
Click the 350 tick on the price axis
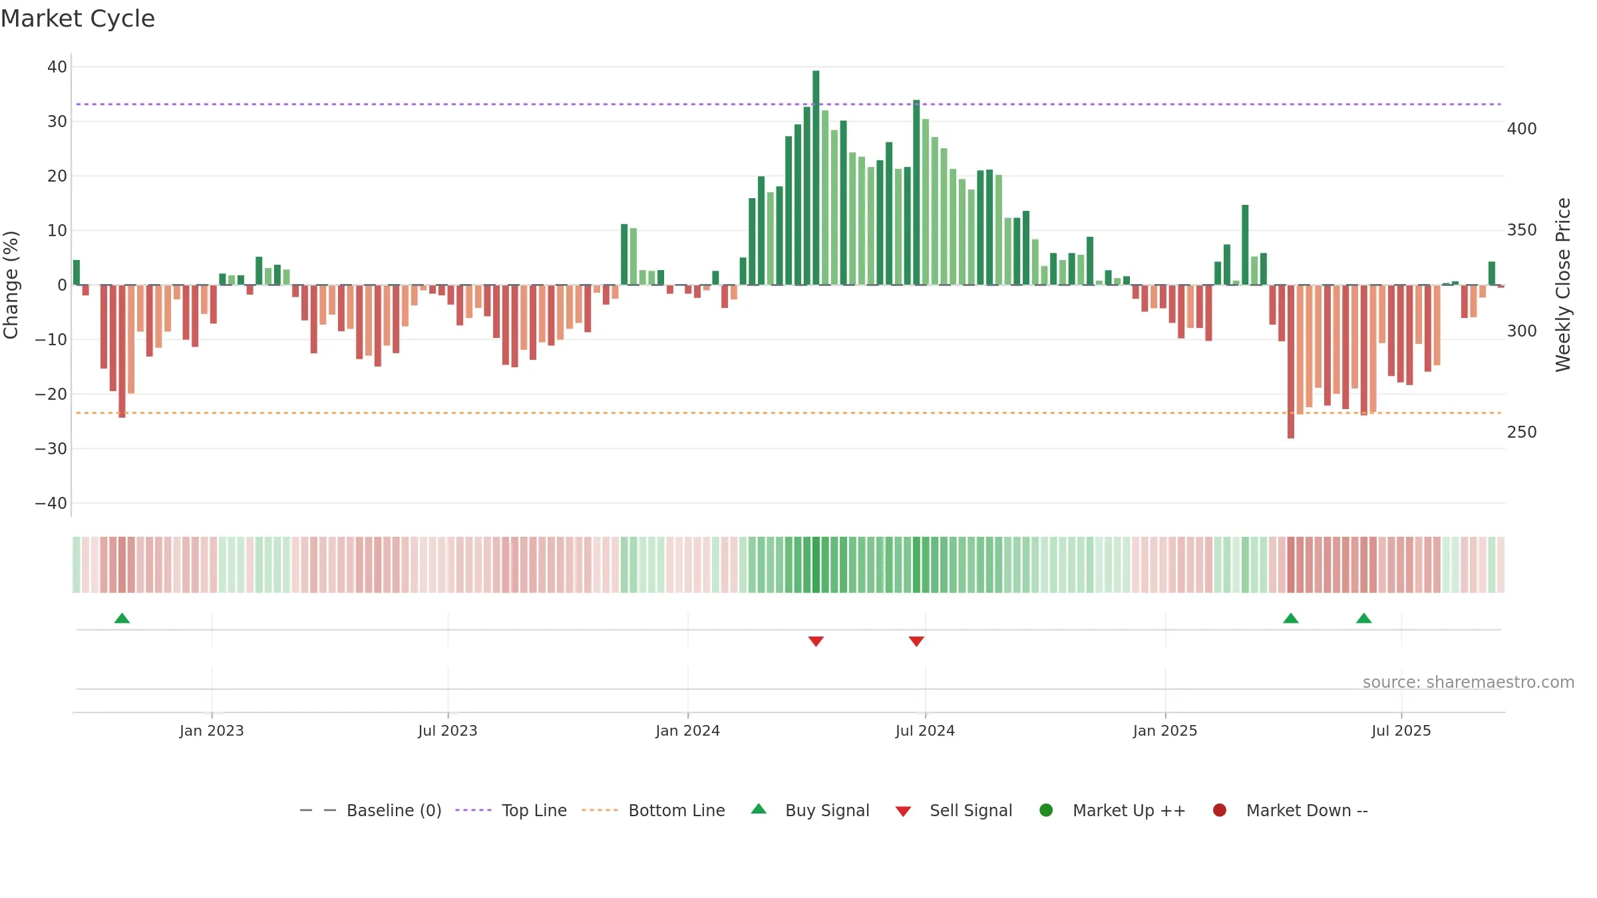click(1522, 230)
